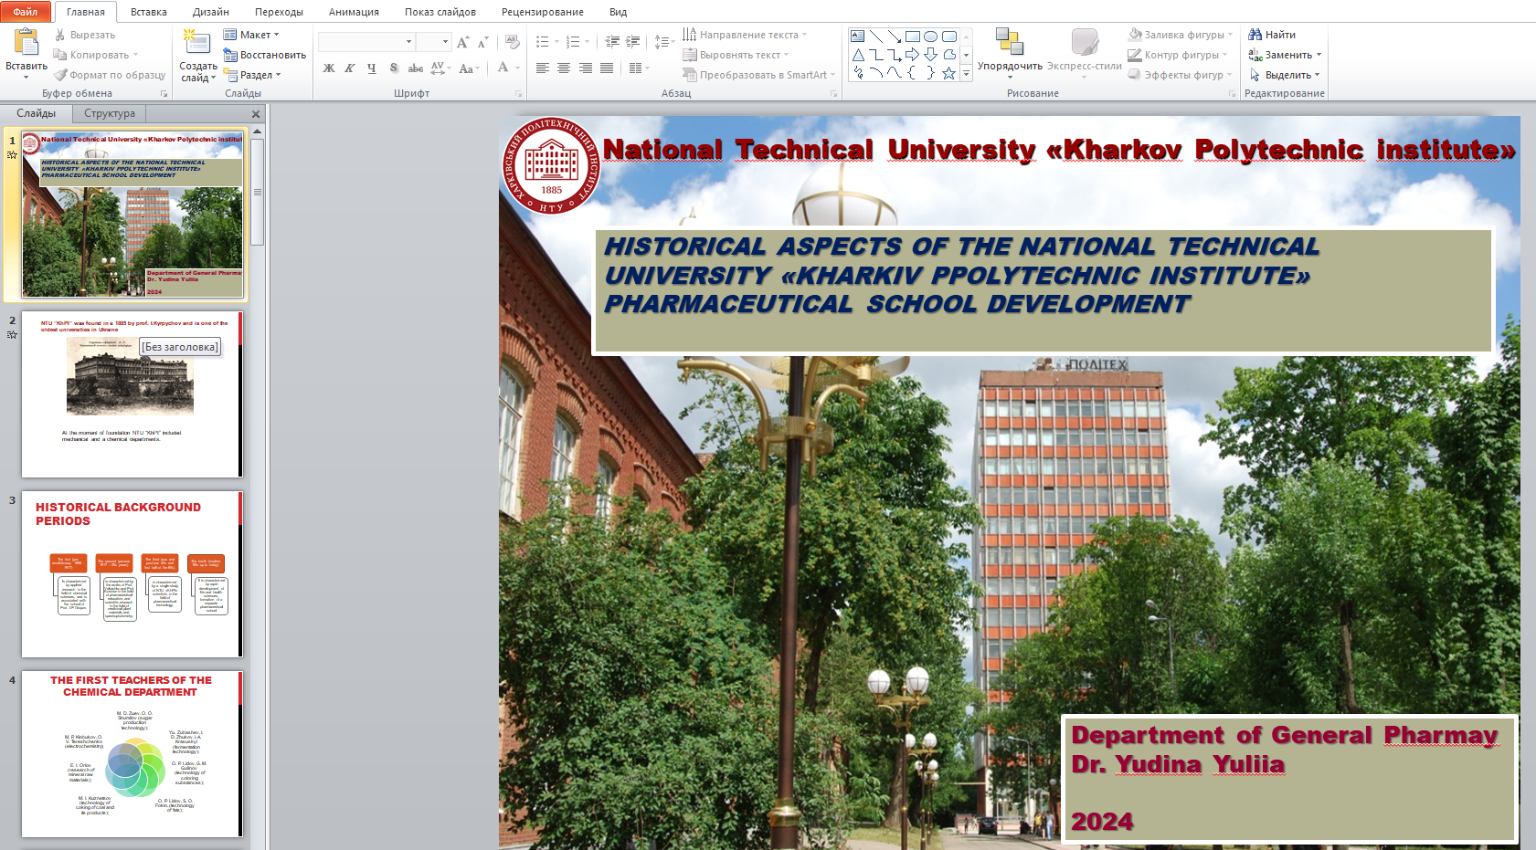The image size is (1536, 850).
Task: Click the Find (Найти) binoculars icon
Action: (1255, 35)
